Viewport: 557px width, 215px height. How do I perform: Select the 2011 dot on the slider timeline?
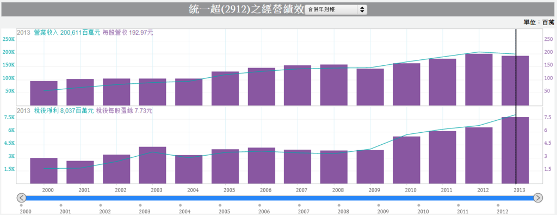459,205
